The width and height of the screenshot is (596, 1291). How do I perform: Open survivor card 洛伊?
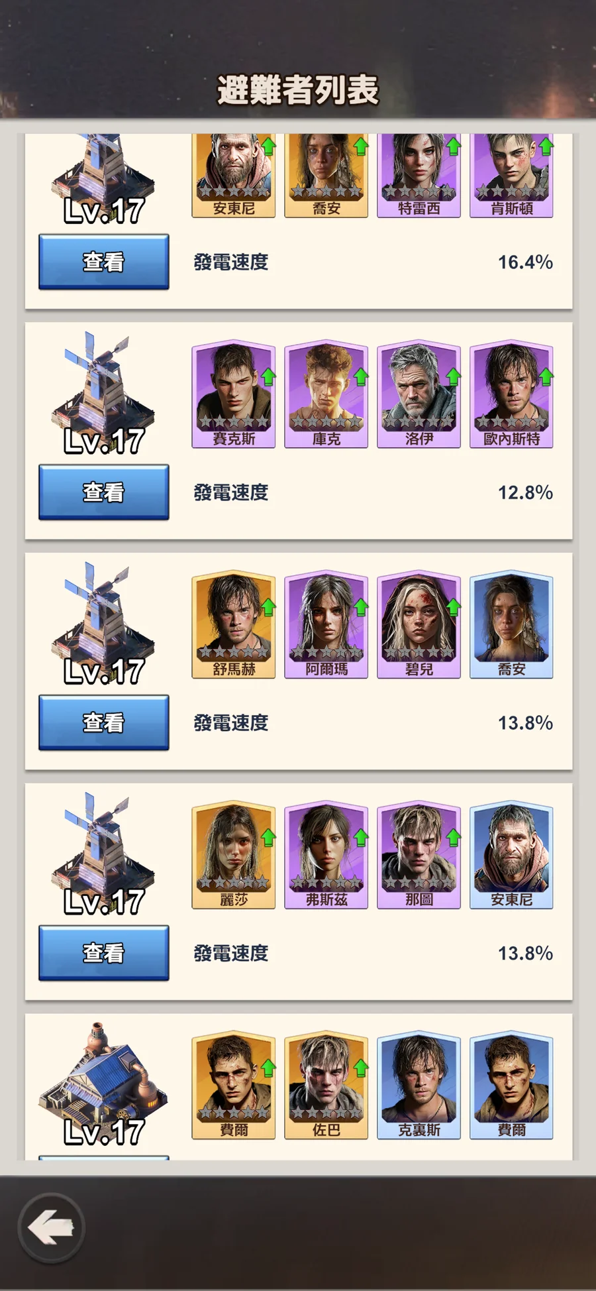coord(419,394)
